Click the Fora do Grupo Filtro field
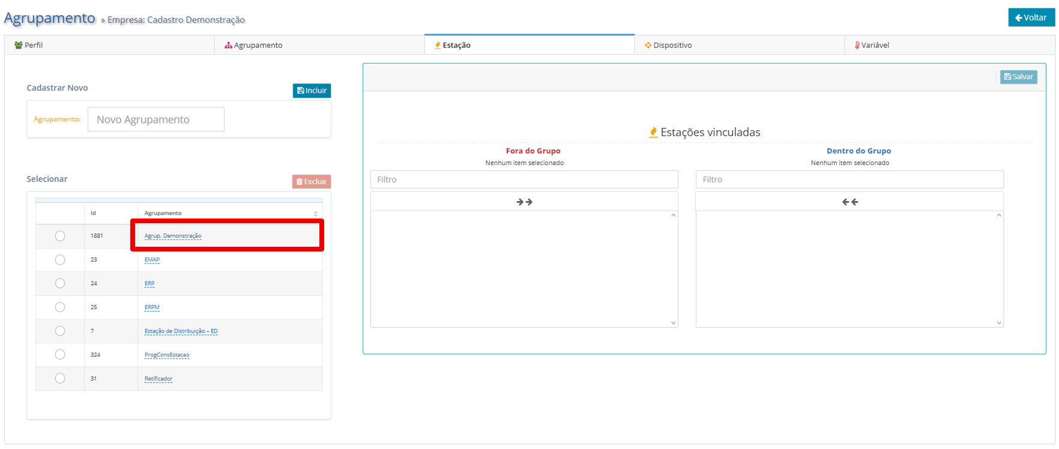This screenshot has width=1059, height=449. click(524, 179)
